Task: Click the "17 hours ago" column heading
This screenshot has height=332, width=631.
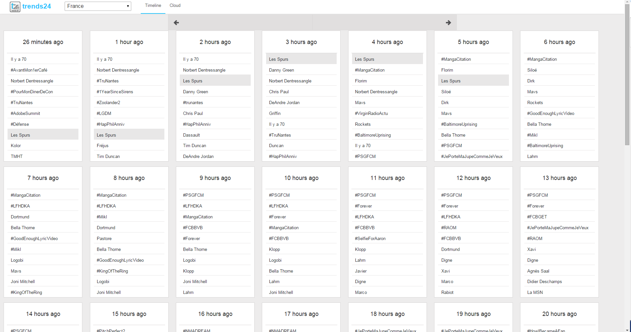Action: click(x=301, y=314)
